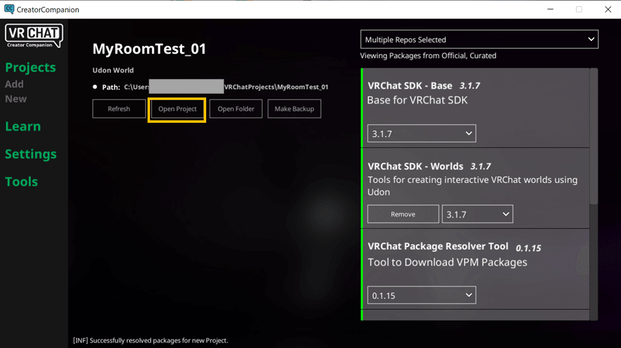Open the Projects section in the sidebar
Viewport: 621px width, 348px height.
(30, 67)
